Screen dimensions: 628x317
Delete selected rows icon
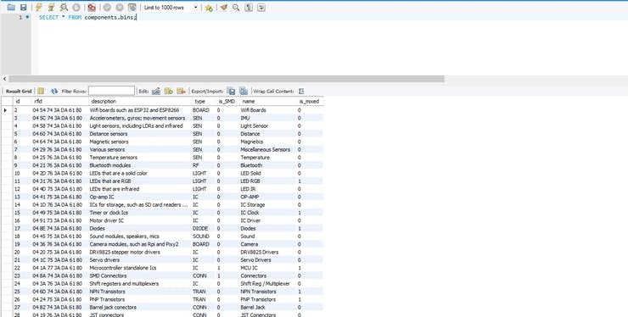click(x=182, y=92)
